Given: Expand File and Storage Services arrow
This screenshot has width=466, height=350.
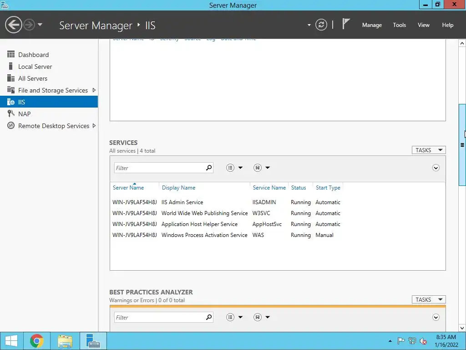Looking at the screenshot, I should [94, 90].
